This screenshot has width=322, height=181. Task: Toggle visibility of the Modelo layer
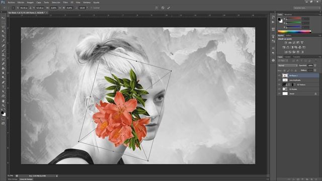pyautogui.click(x=279, y=89)
